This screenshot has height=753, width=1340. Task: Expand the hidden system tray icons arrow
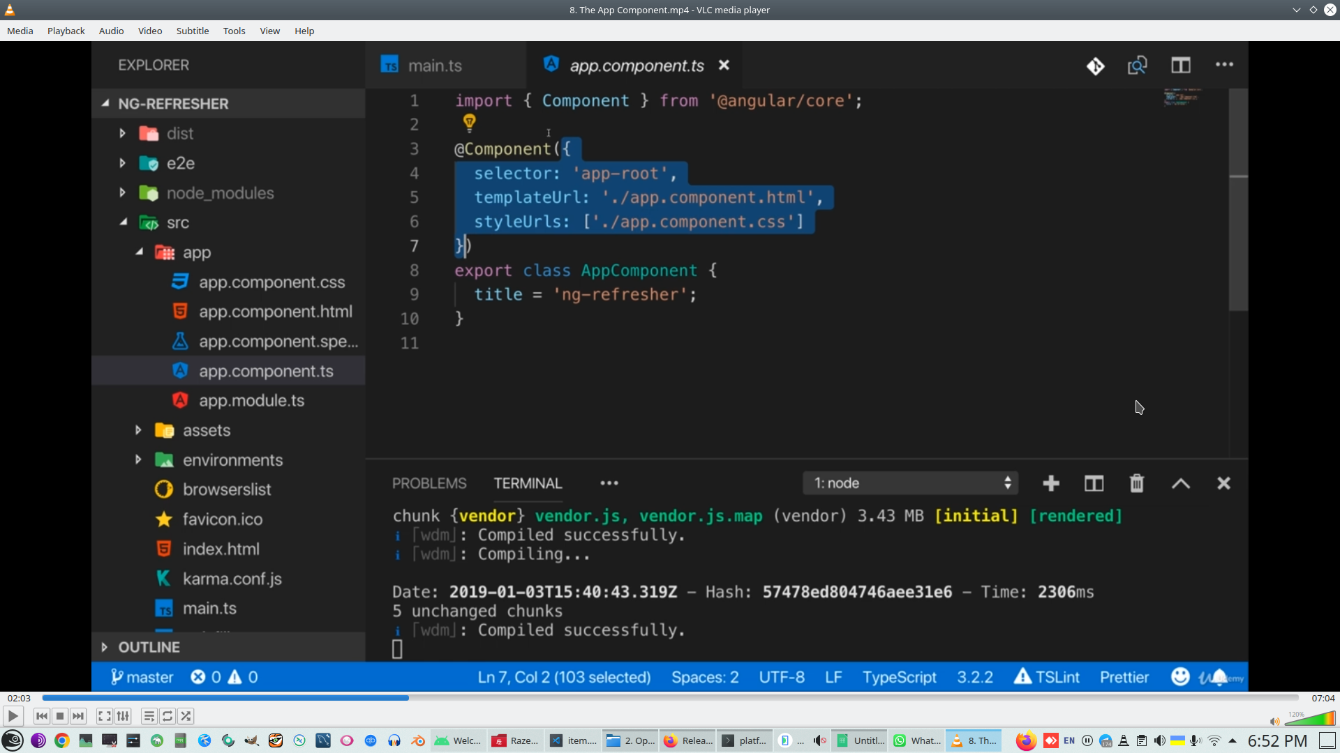1233,740
